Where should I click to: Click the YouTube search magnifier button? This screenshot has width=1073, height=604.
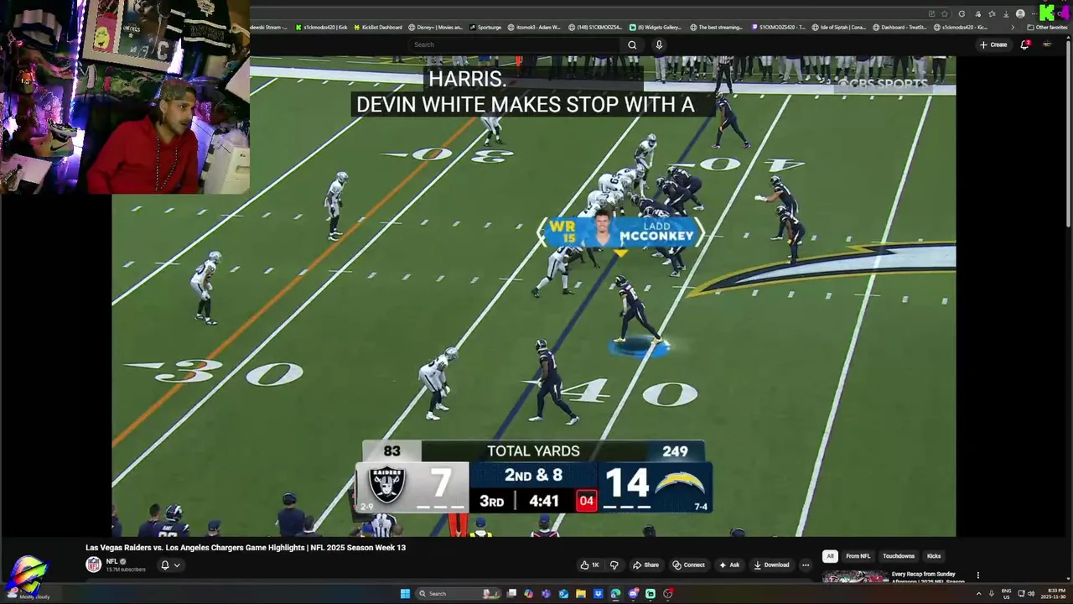[632, 45]
